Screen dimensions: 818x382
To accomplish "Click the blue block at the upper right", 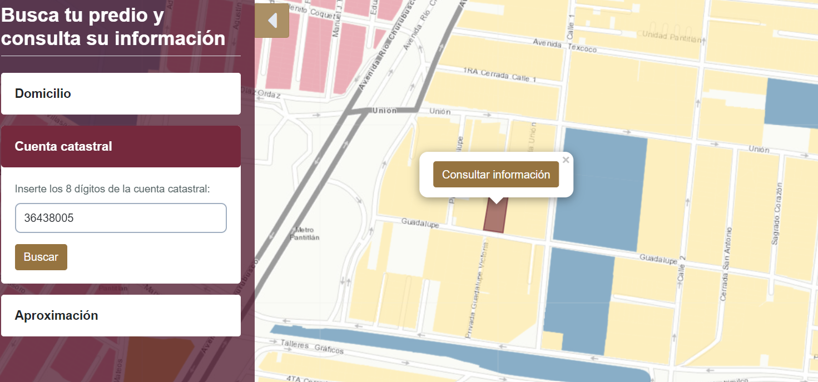I will [x=792, y=102].
